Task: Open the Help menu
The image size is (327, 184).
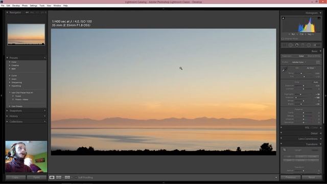Action: (x=65, y=6)
